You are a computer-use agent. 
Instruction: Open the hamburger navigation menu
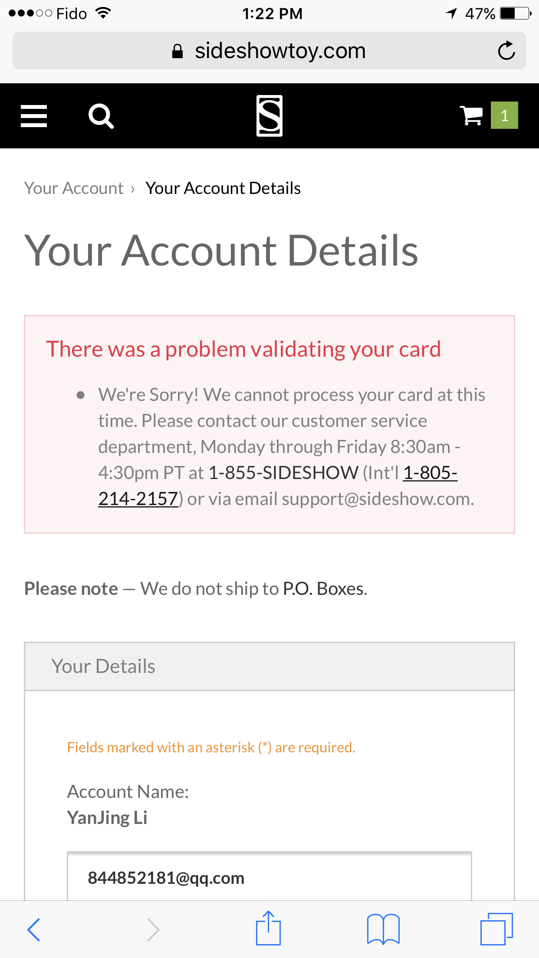click(34, 116)
